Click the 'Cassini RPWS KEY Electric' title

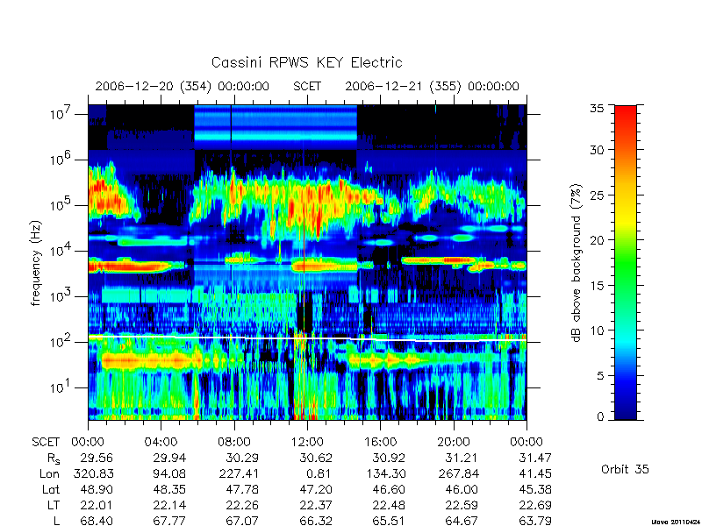point(306,62)
